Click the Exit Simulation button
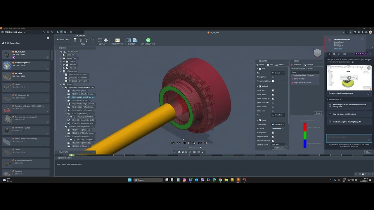 [x=280, y=148]
